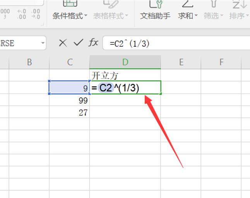Click the 条件格式 conditional formatting icon
The width and height of the screenshot is (250, 198).
(70, 3)
